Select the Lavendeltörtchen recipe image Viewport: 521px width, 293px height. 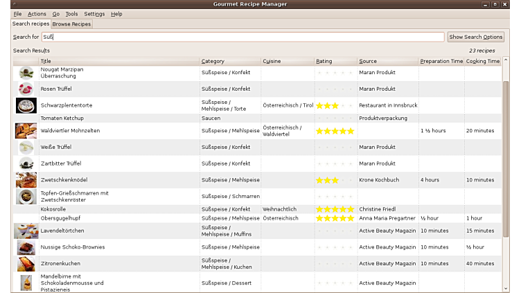click(x=26, y=231)
